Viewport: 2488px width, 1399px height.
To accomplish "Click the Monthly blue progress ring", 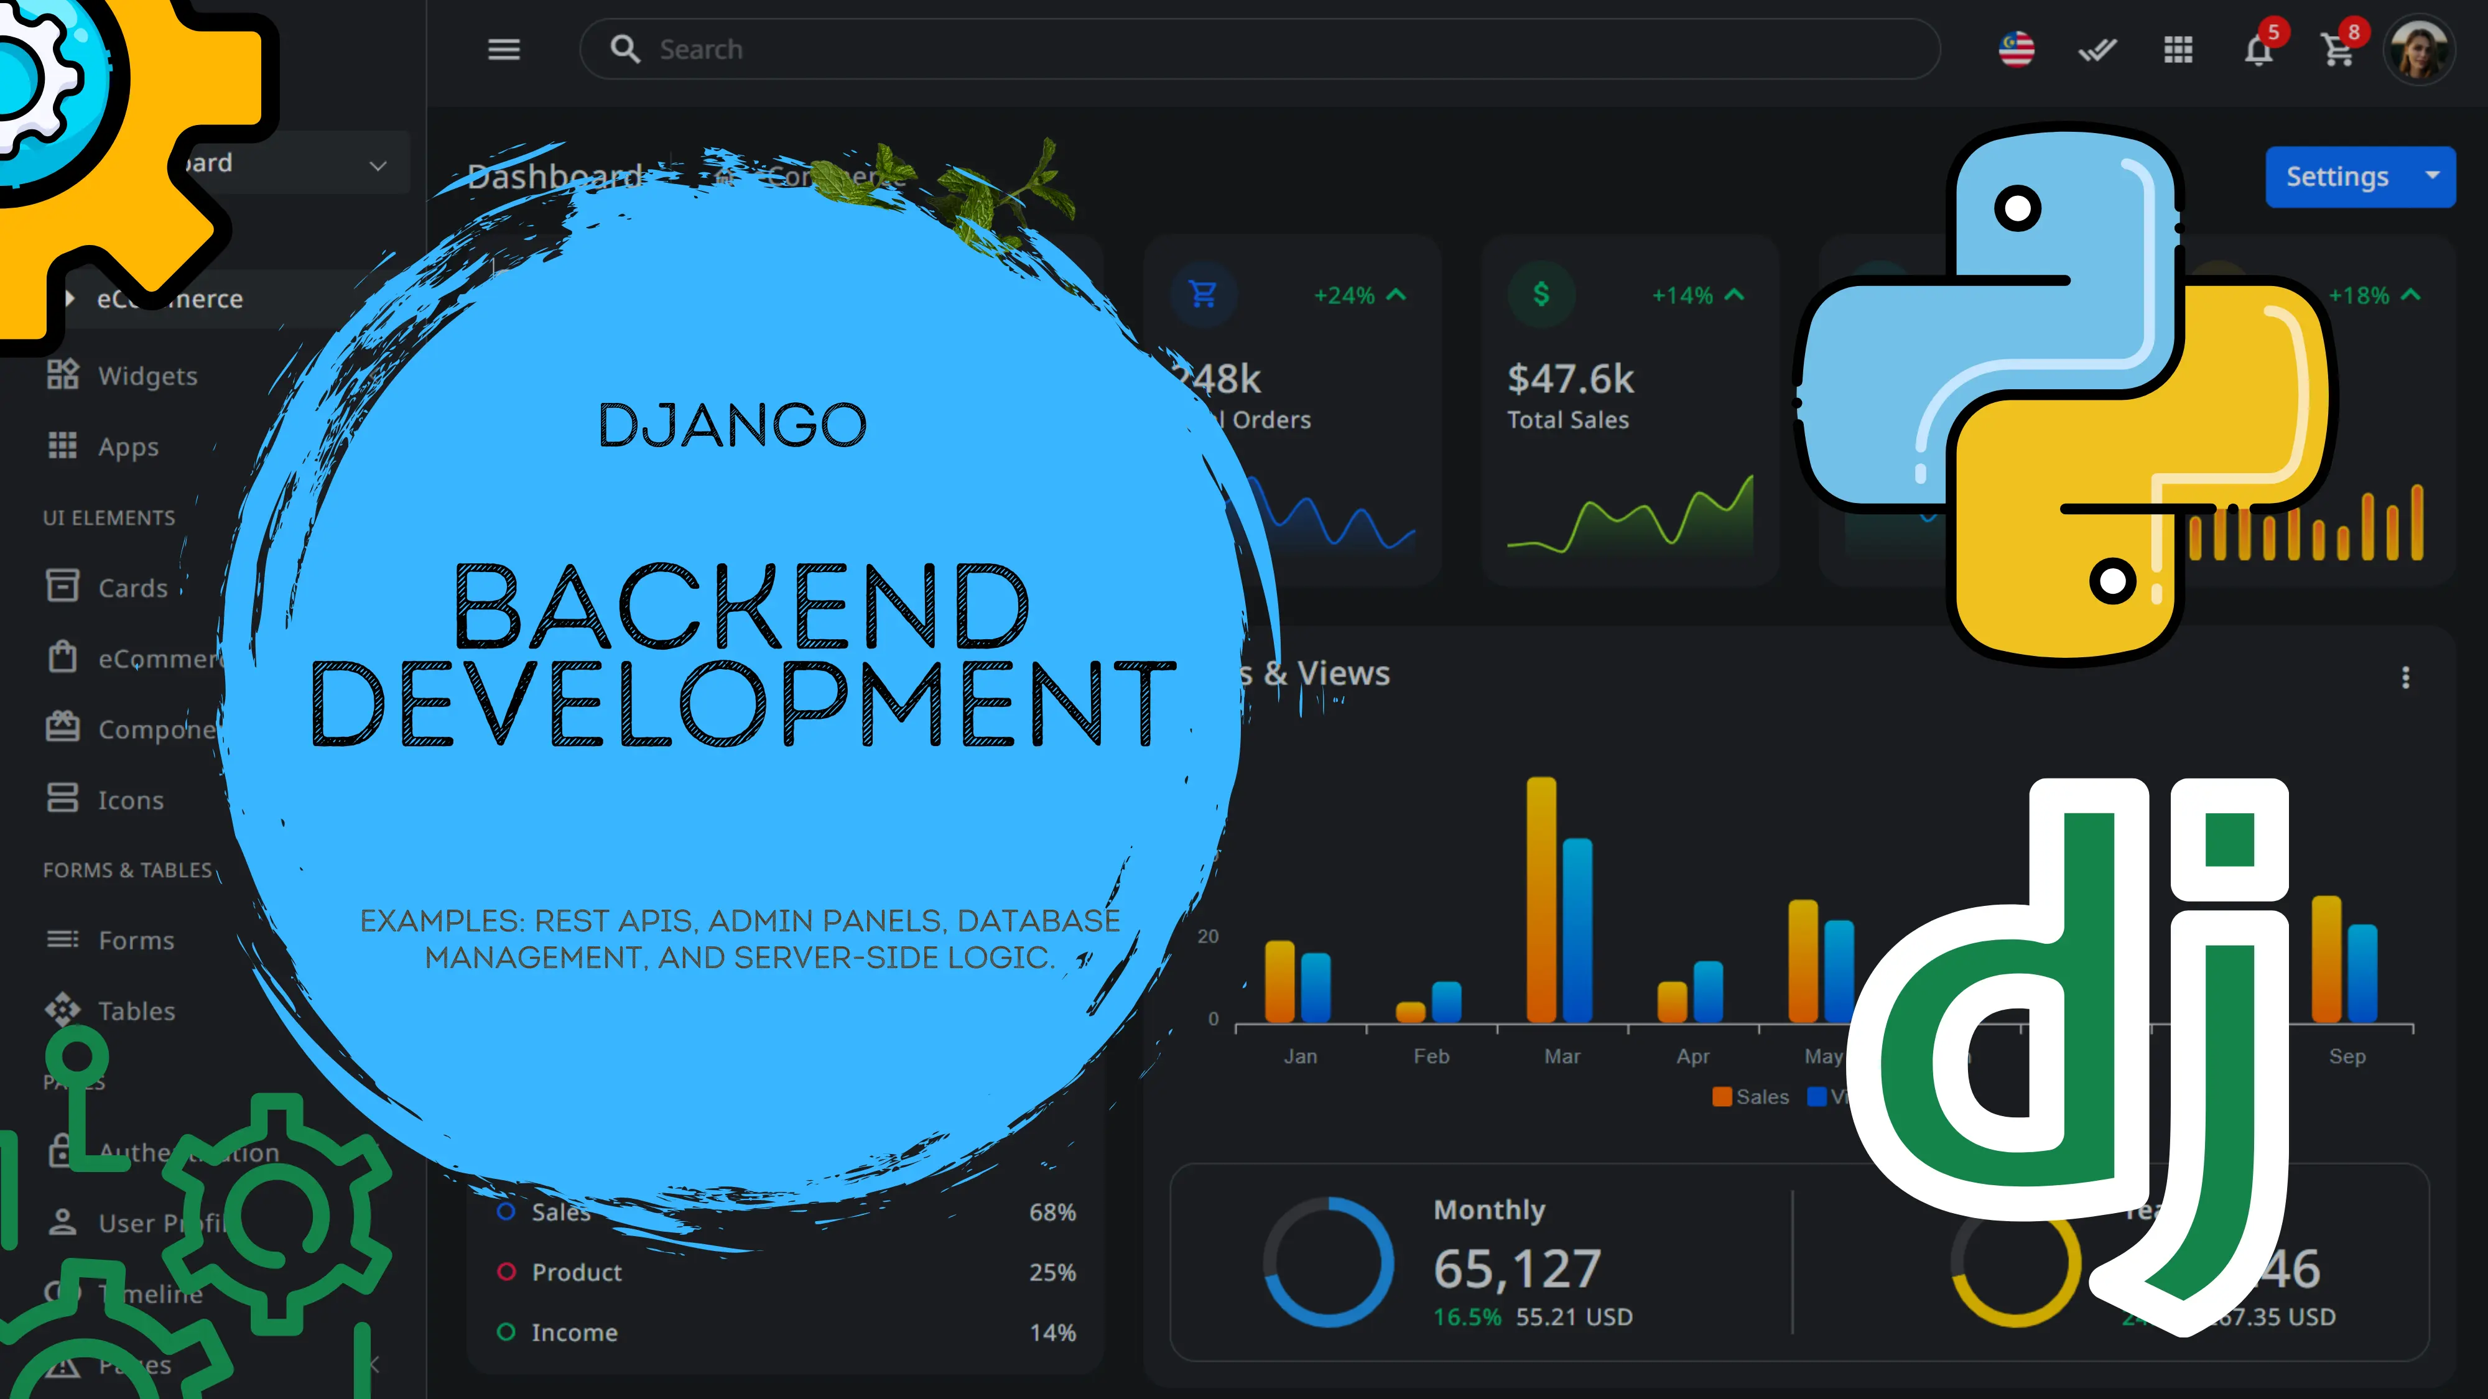I will click(x=1329, y=1262).
